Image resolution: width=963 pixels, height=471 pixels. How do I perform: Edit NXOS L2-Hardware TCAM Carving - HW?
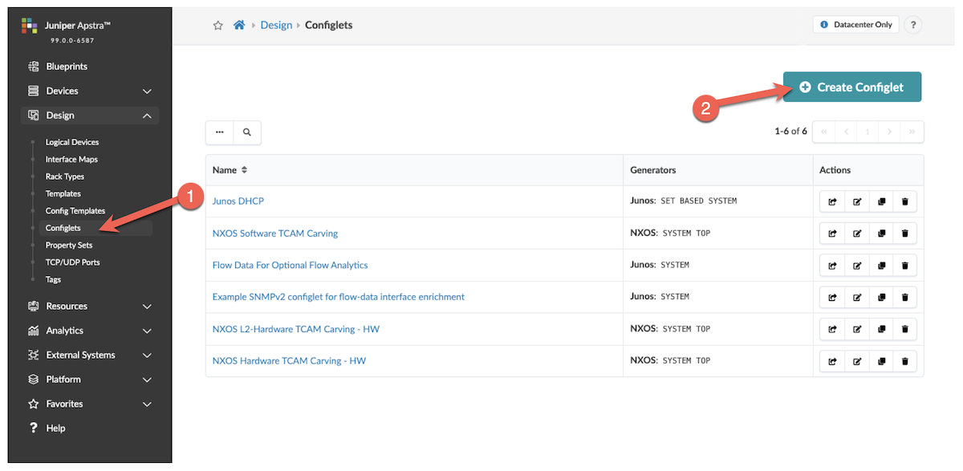point(856,330)
